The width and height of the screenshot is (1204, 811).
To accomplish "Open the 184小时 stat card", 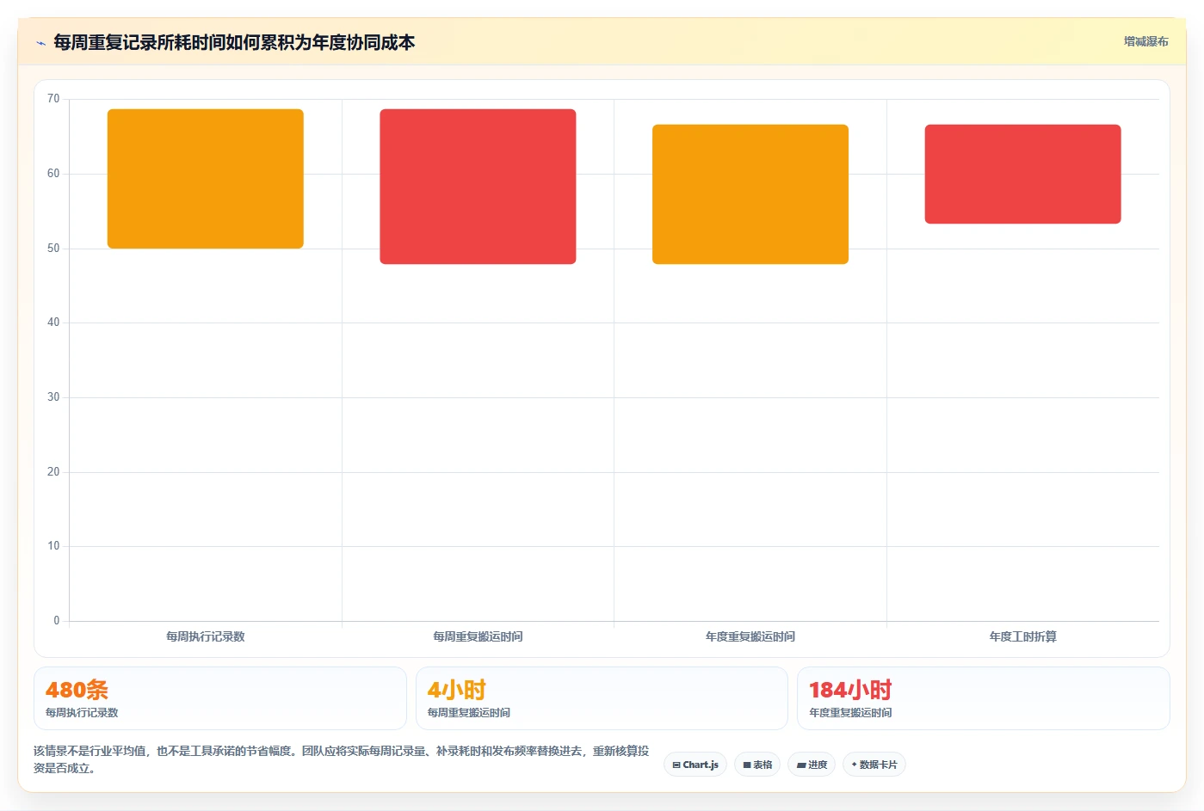I will (984, 698).
